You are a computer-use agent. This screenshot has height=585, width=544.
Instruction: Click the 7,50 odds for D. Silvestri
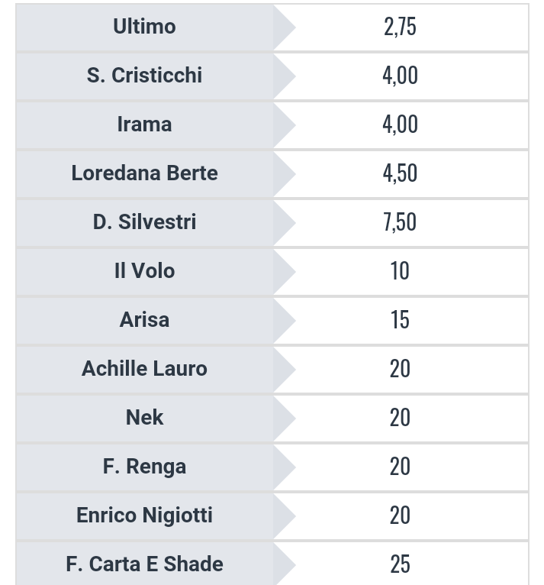click(x=400, y=222)
